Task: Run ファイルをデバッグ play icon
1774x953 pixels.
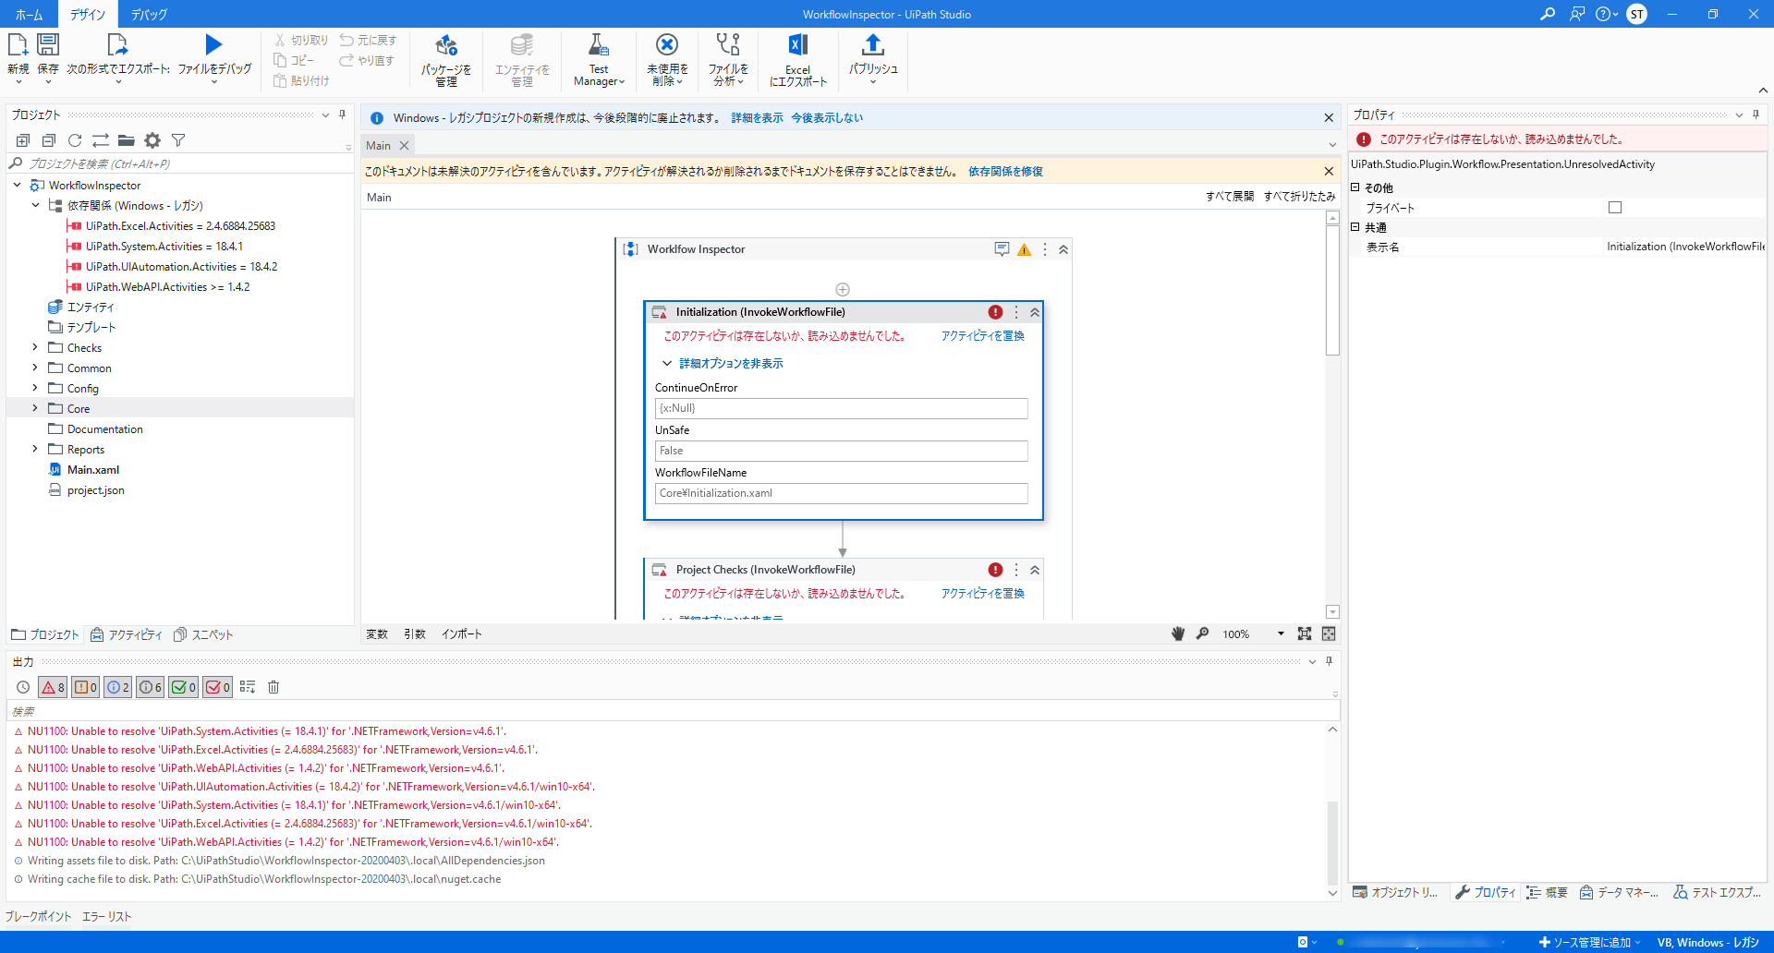Action: coord(213,45)
